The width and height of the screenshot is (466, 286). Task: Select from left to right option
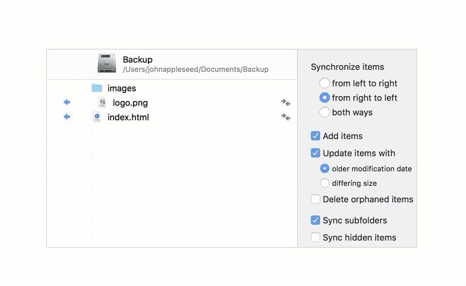[324, 83]
